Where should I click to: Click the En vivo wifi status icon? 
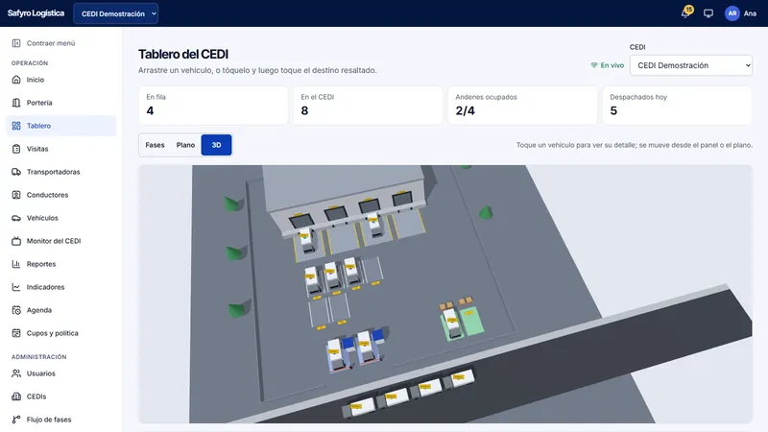[594, 65]
